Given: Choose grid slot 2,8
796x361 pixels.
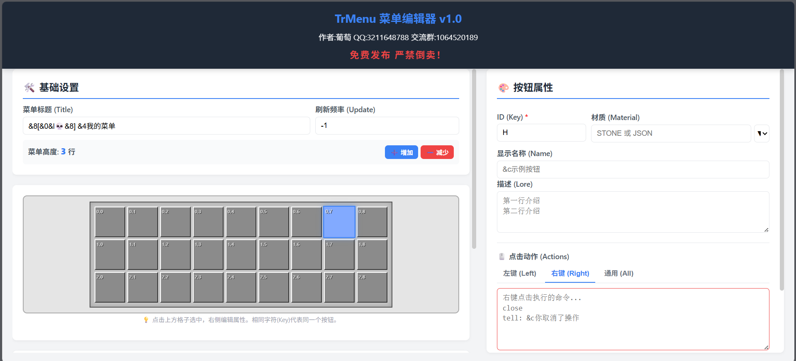Looking at the screenshot, I should 372,287.
